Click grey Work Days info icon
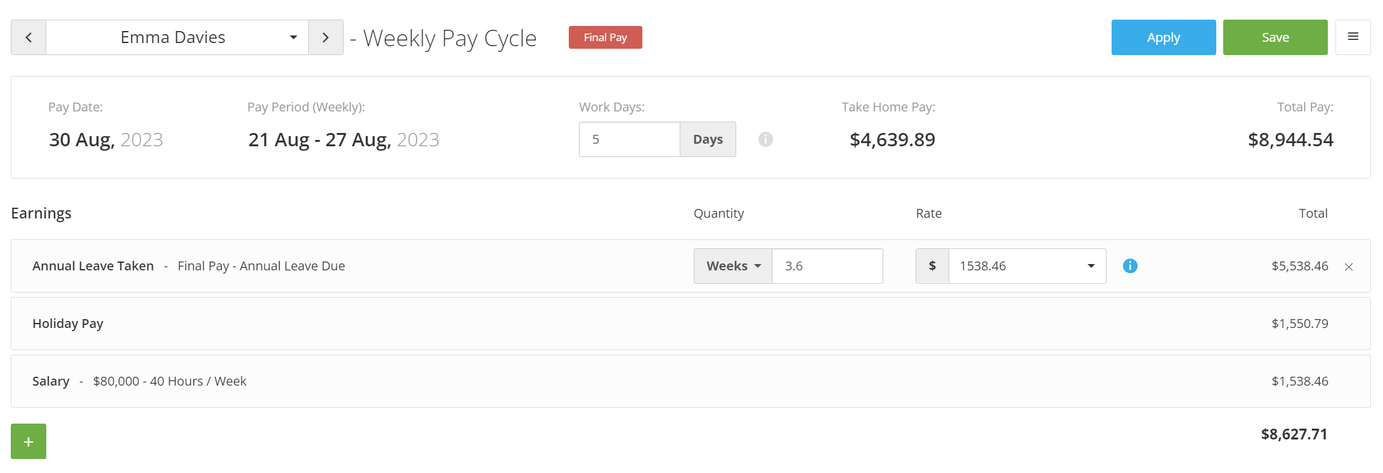This screenshot has width=1383, height=473. click(x=765, y=139)
